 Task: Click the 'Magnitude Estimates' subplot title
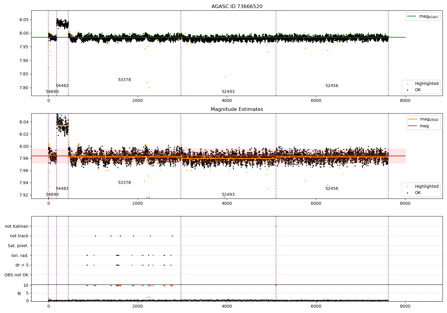tap(237, 109)
